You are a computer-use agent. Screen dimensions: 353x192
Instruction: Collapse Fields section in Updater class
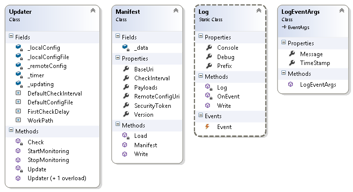click(11, 36)
